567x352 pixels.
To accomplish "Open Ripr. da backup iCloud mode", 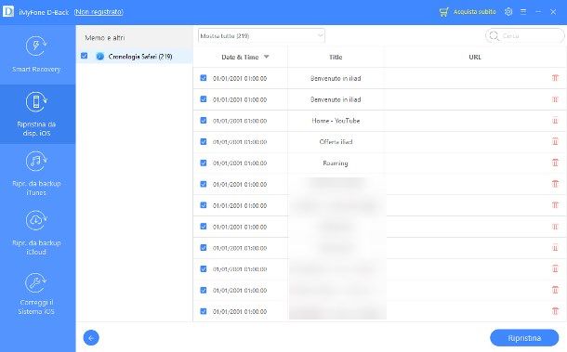I will coord(36,232).
